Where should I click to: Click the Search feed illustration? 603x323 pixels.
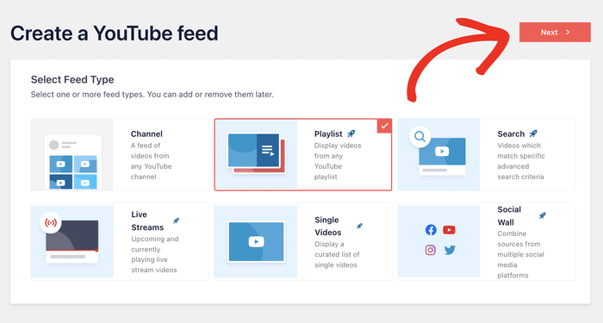438,154
